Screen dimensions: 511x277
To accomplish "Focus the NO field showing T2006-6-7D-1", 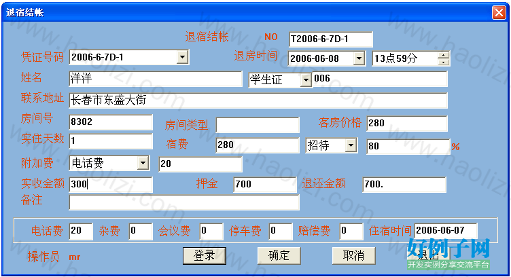I will 331,39.
